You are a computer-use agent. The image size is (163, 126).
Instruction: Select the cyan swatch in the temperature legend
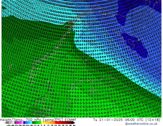[31, 123]
